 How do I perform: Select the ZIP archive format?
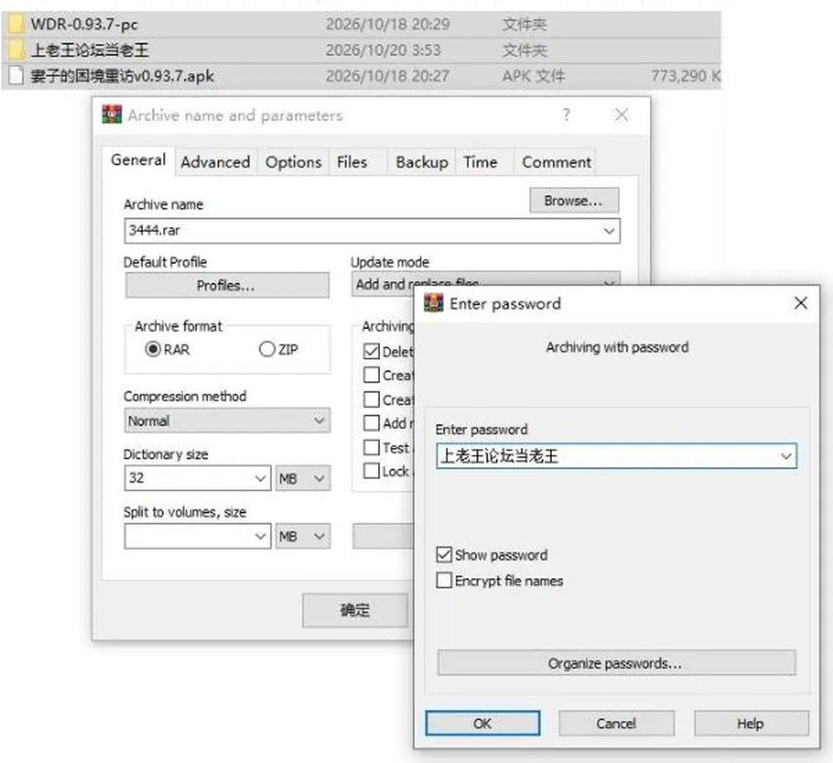click(x=266, y=349)
